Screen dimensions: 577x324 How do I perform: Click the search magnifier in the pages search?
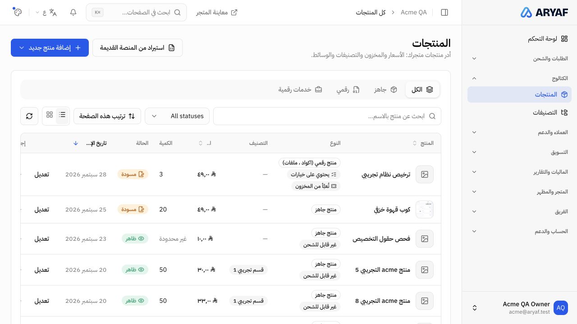178,12
